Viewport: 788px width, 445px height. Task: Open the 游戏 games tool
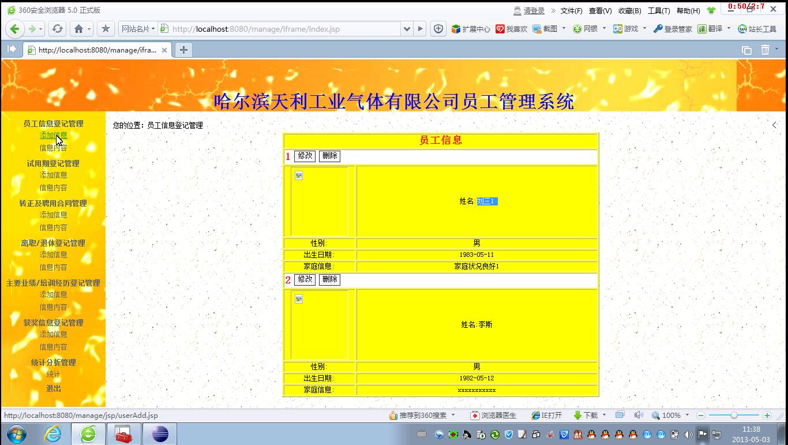pyautogui.click(x=626, y=29)
